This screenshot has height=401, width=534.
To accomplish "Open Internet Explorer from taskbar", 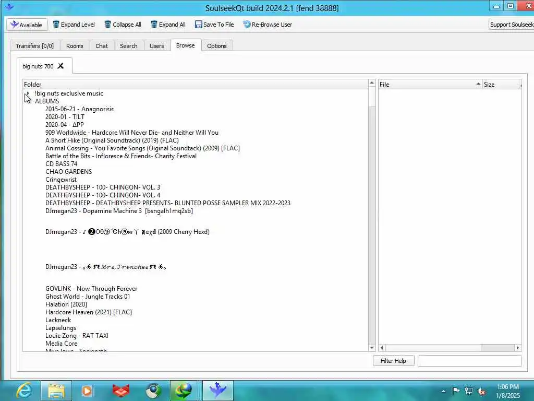I will (x=24, y=391).
